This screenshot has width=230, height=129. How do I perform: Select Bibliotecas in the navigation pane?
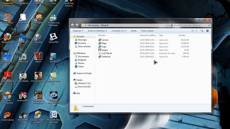[x=81, y=53]
